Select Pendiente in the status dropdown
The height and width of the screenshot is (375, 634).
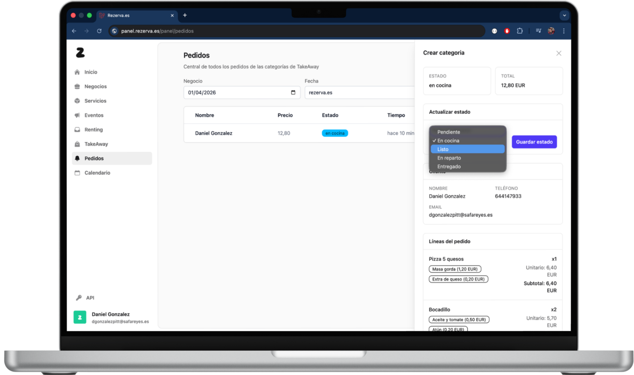coord(468,132)
